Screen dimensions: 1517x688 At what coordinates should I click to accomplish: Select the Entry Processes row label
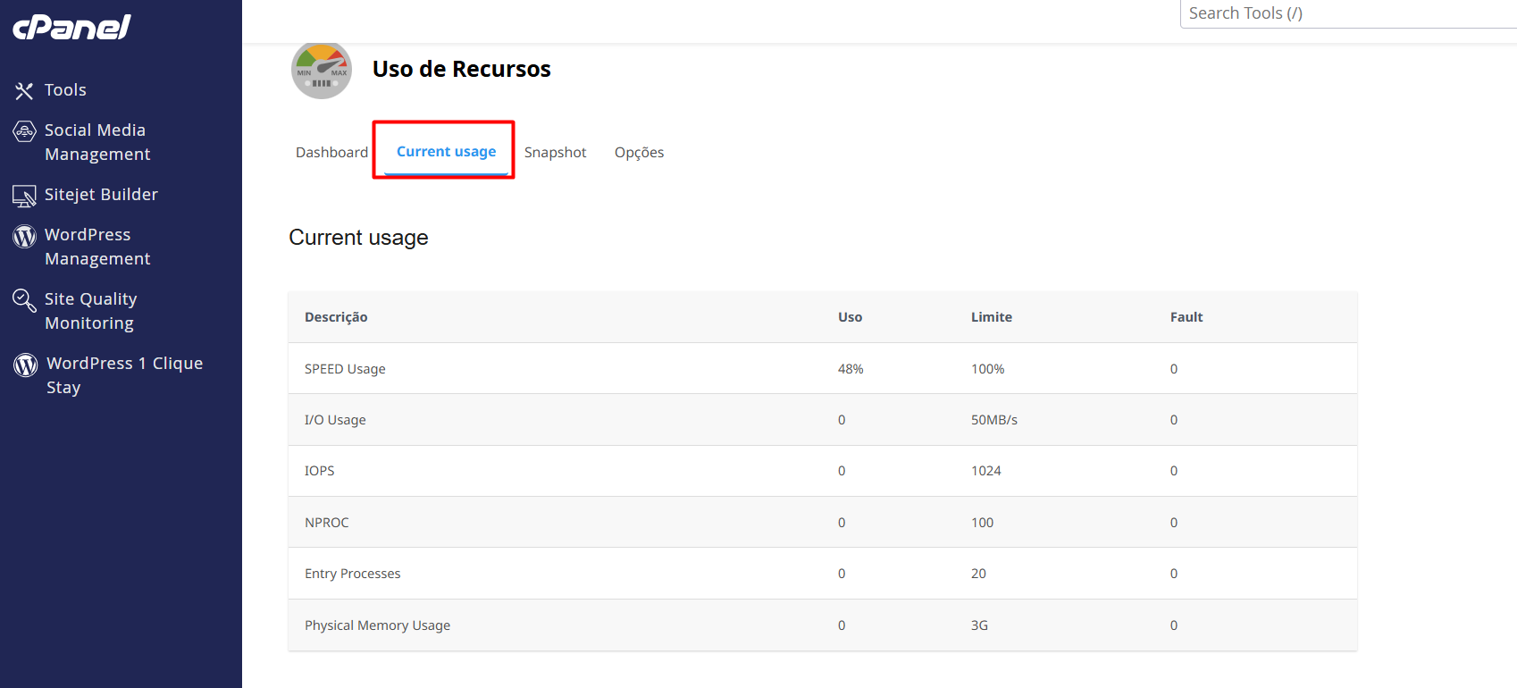pyautogui.click(x=353, y=574)
